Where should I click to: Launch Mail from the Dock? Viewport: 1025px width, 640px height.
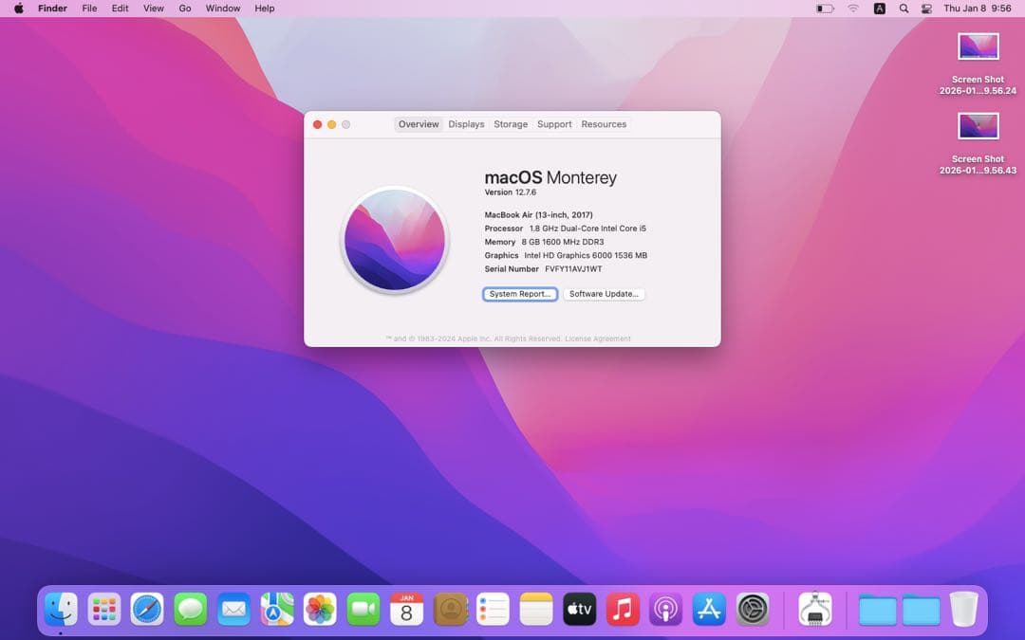[x=233, y=610]
